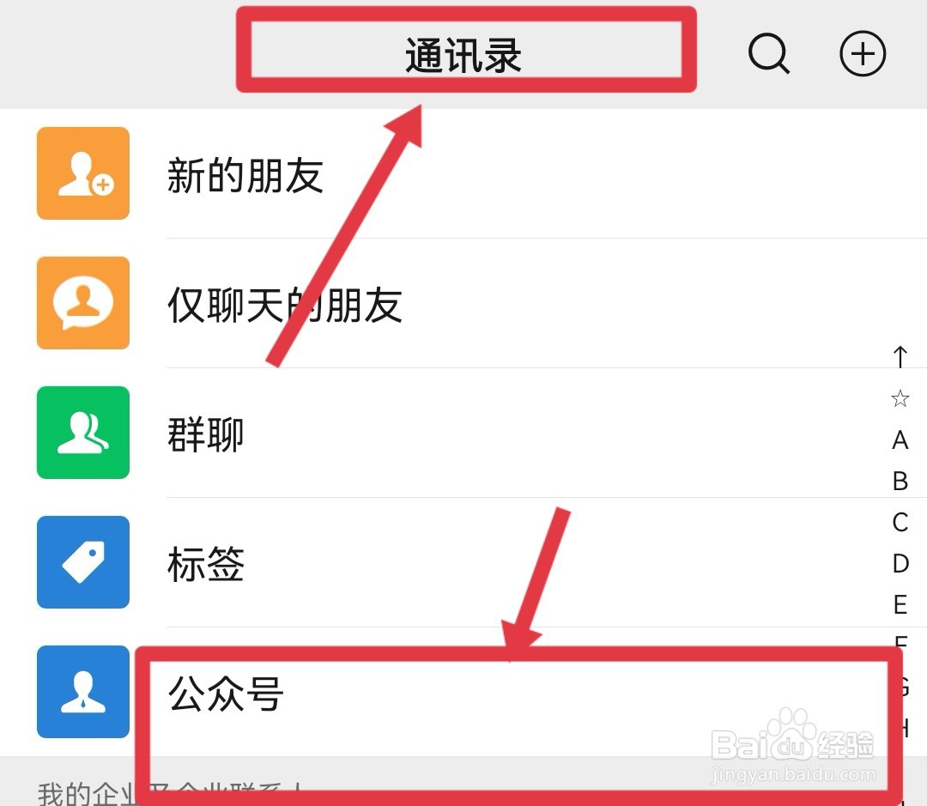Viewport: 927px width, 806px height.
Task: Jump to starred contacts via star index
Action: tap(900, 398)
